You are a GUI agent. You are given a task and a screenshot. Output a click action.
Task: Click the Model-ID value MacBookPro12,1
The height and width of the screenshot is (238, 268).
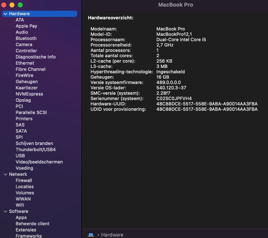coord(174,34)
